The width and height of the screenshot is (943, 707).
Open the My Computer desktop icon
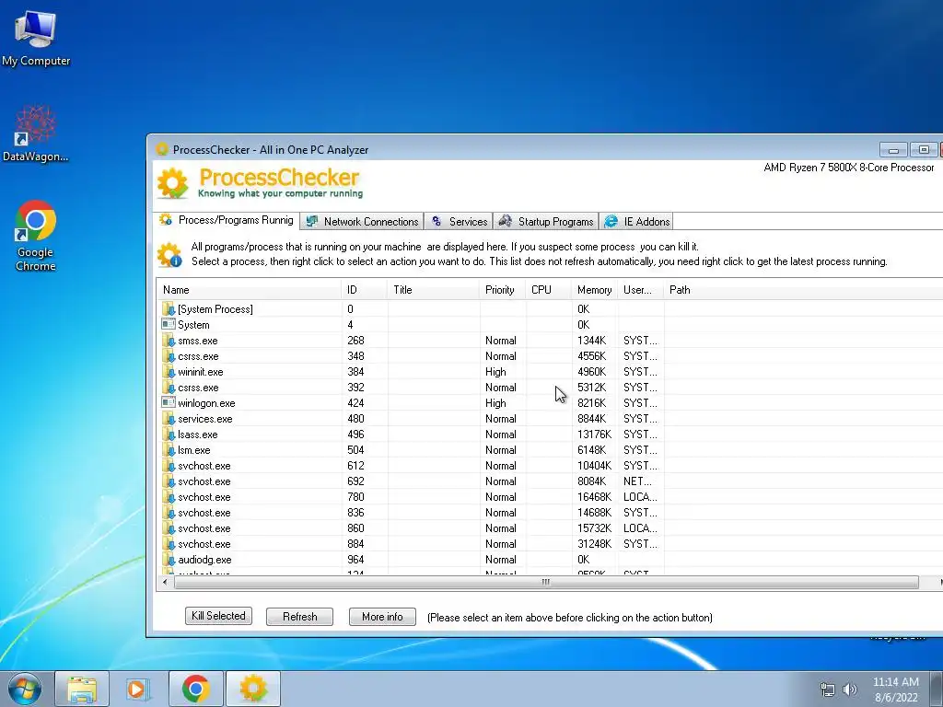[x=36, y=37]
